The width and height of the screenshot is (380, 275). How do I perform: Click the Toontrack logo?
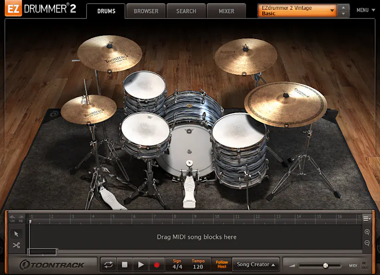(52, 265)
